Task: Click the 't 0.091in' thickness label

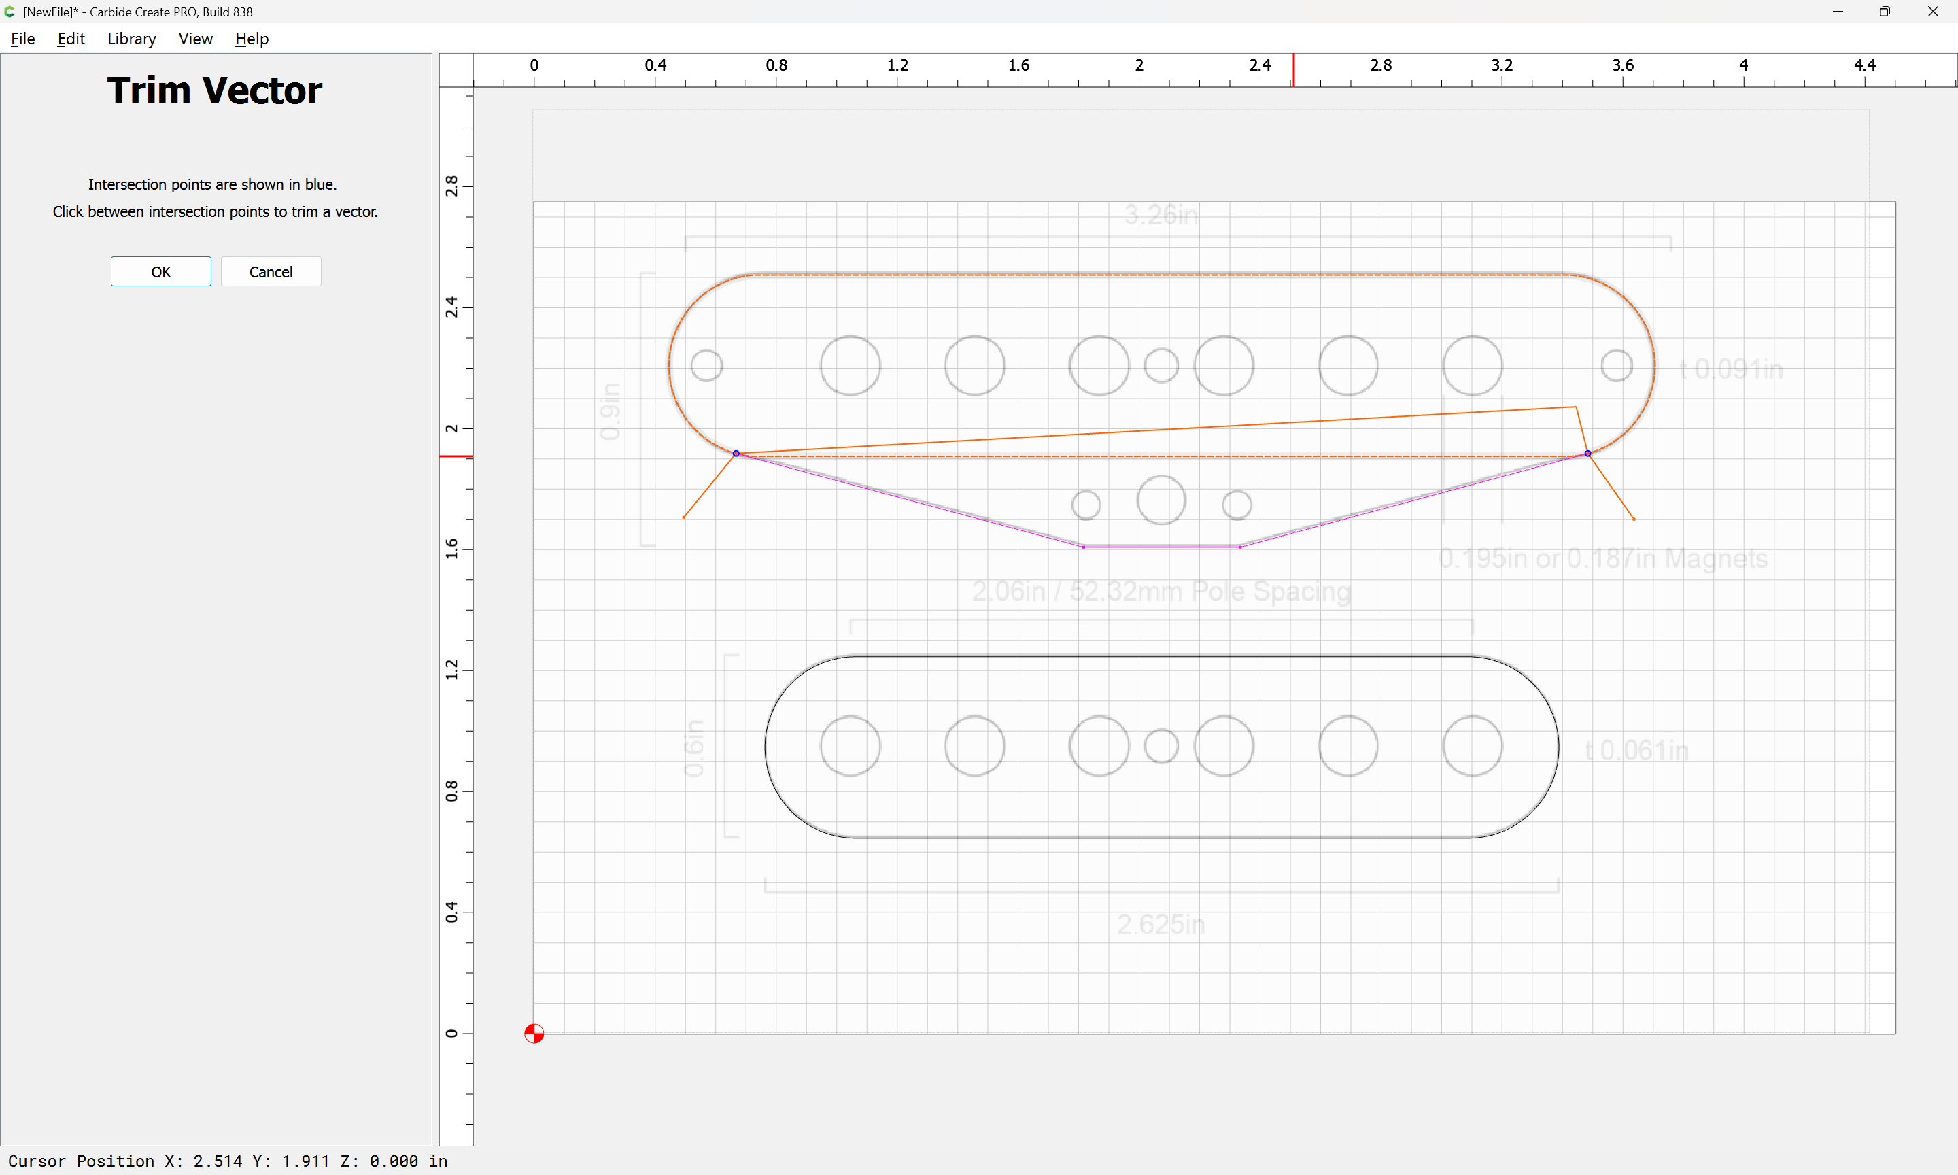Action: (x=1732, y=369)
